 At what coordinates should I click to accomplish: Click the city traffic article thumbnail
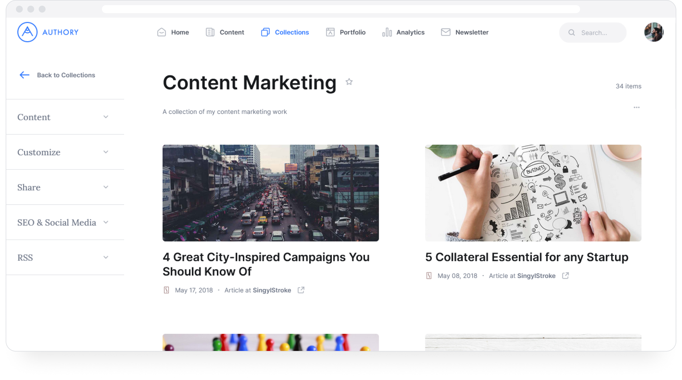tap(270, 193)
